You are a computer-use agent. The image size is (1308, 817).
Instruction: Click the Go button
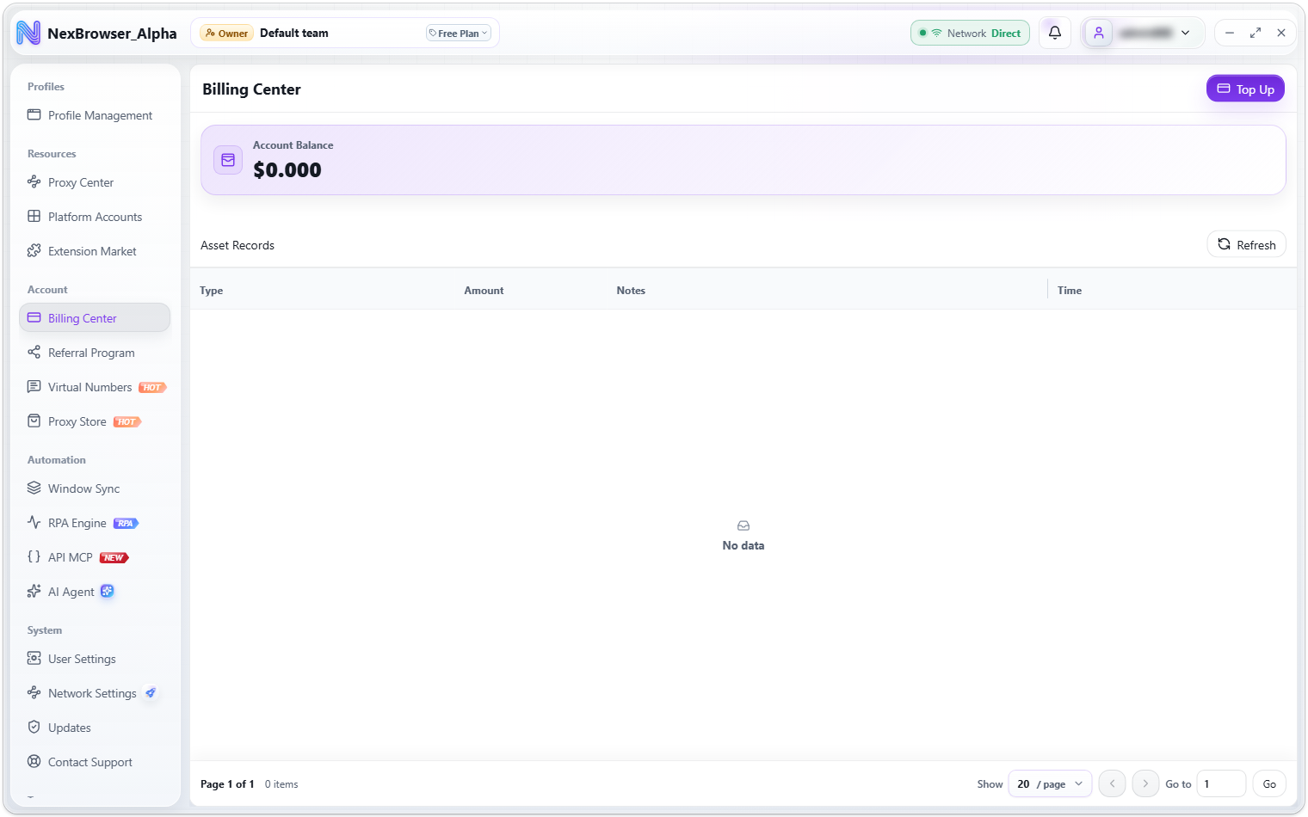click(x=1269, y=783)
